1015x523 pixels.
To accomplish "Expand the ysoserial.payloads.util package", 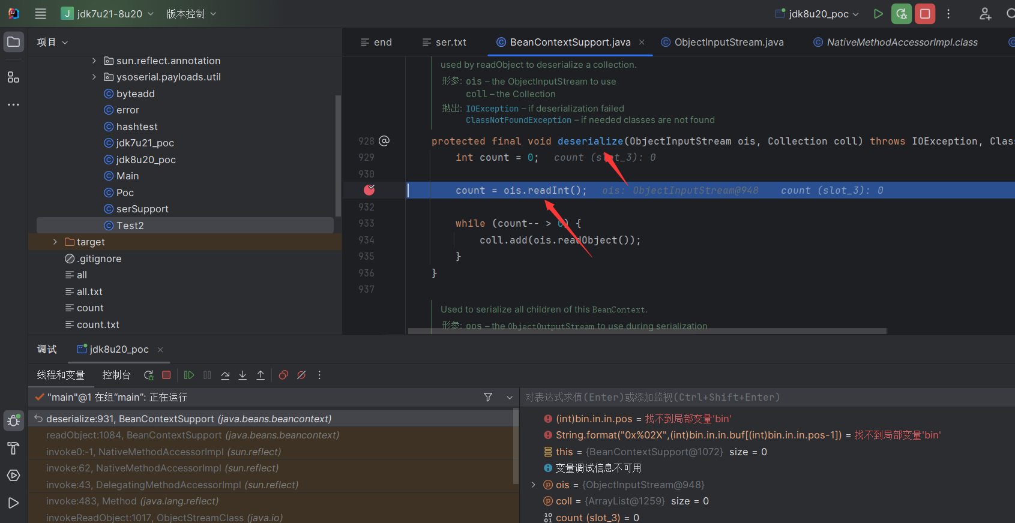I will tap(94, 77).
